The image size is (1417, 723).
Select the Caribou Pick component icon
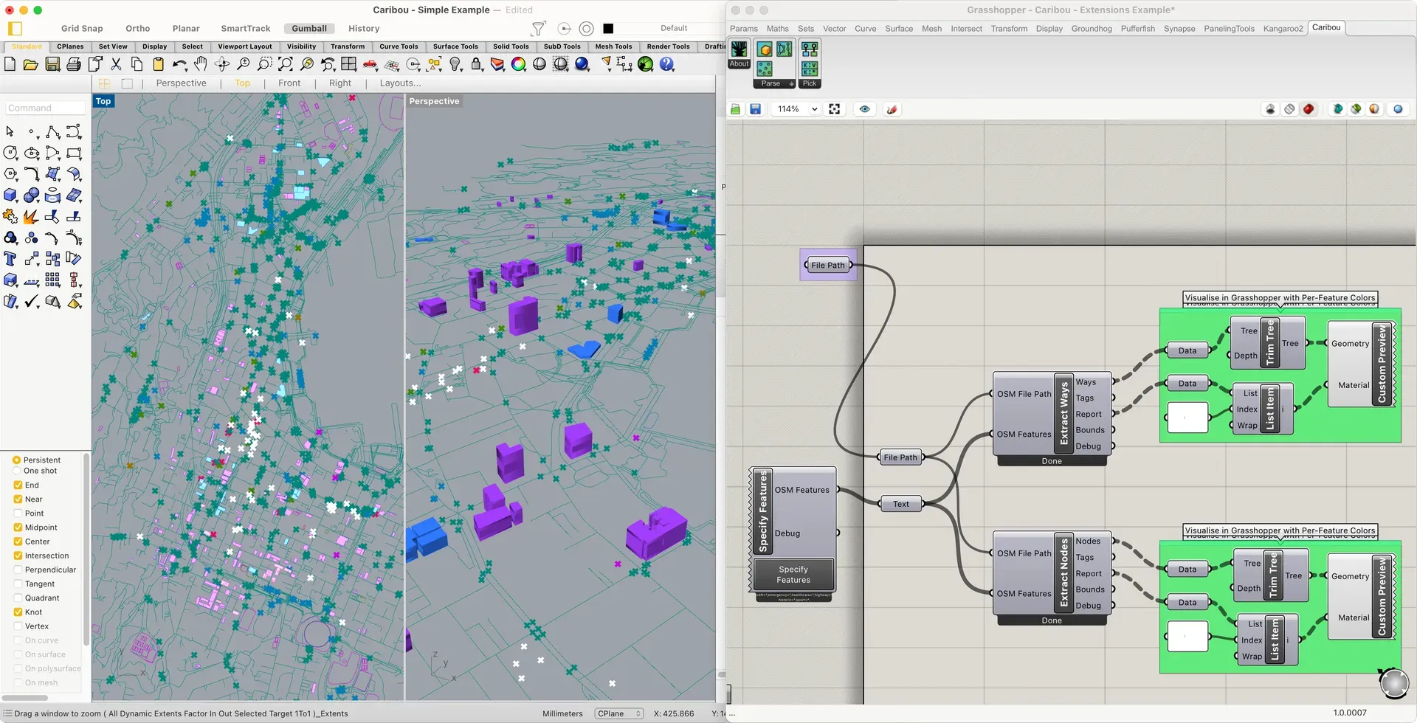(809, 51)
